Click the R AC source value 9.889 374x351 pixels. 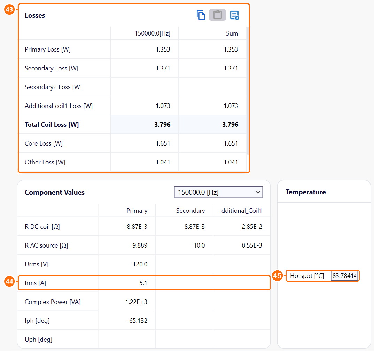140,245
